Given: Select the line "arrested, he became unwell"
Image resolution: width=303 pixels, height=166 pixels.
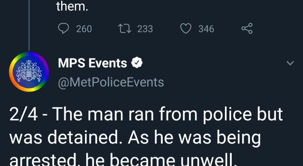Looking at the screenshot, I should [123, 161].
